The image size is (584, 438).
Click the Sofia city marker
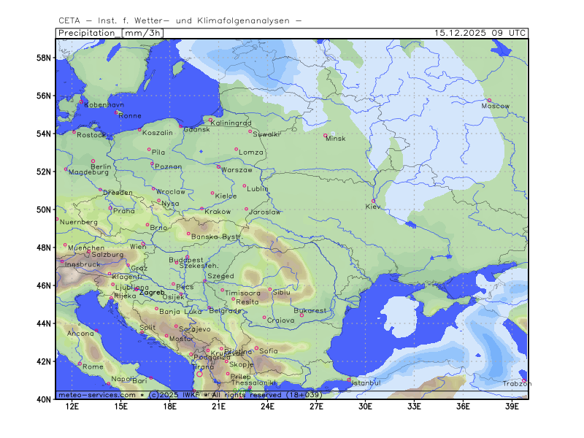[256, 347]
